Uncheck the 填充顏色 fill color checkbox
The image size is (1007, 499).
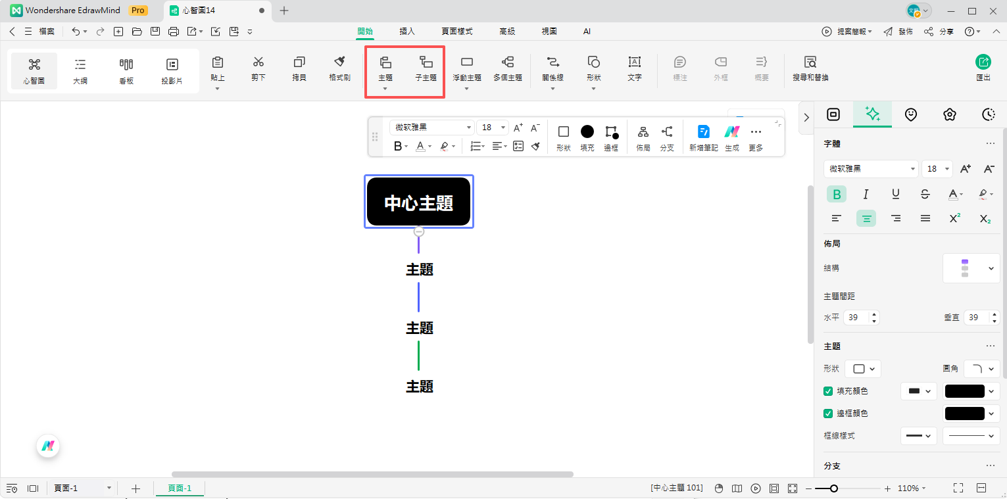click(x=828, y=391)
